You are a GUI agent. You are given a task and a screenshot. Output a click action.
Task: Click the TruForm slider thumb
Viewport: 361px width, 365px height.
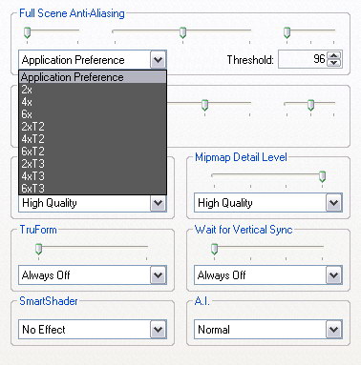click(38, 249)
